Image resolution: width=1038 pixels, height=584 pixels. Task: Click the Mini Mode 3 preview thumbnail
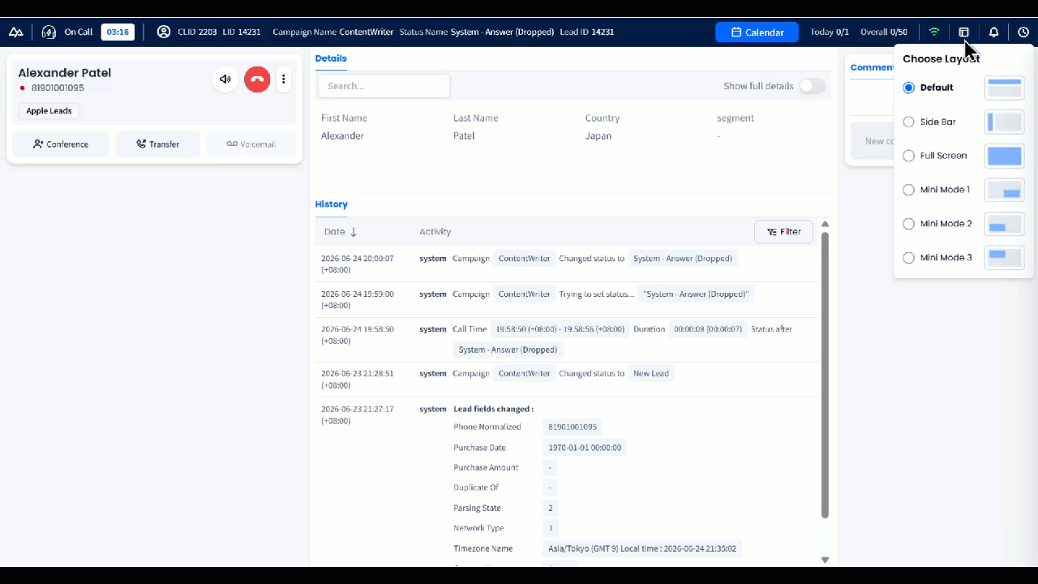click(1004, 258)
